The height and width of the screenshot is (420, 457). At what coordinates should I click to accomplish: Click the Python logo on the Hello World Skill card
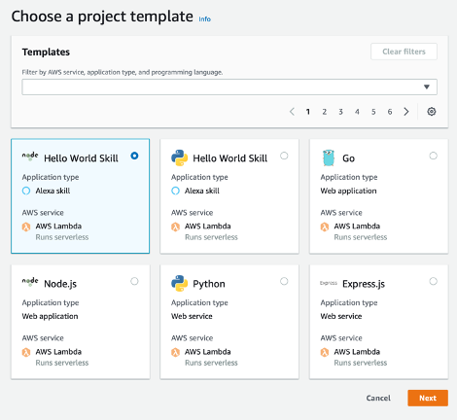(179, 157)
